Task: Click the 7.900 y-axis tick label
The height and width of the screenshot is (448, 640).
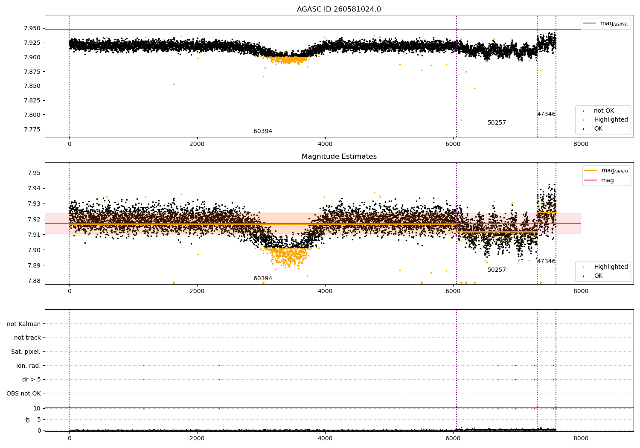Action: pyautogui.click(x=32, y=57)
